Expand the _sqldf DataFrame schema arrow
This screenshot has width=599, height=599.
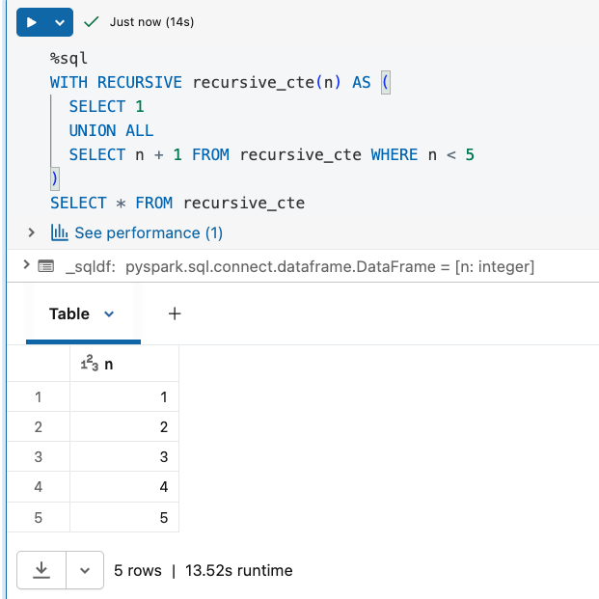(x=22, y=265)
